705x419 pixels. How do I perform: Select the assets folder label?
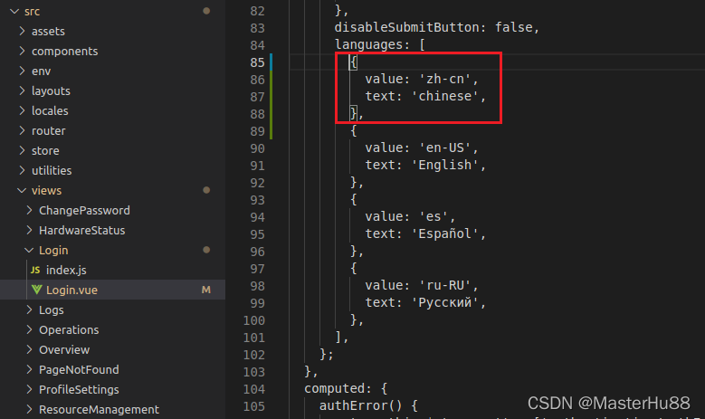[x=48, y=32]
